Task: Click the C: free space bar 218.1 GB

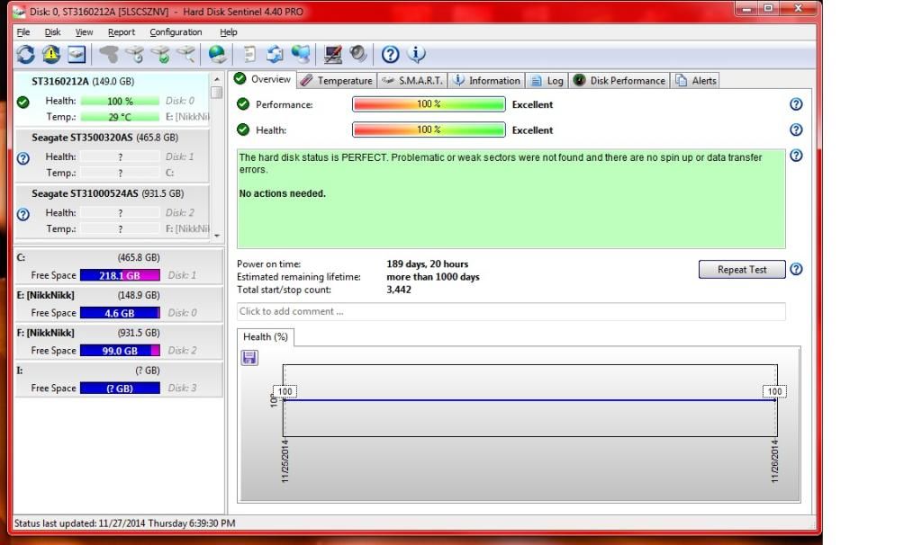Action: pos(120,275)
